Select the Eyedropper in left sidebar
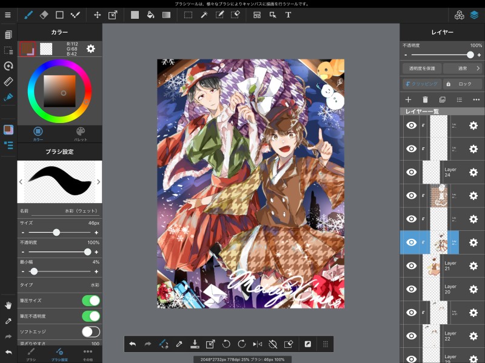The width and height of the screenshot is (485, 363). pos(8,321)
